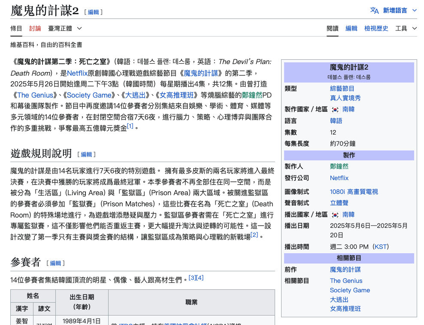Expand the 工具 tools menu
The image size is (424, 325).
point(406,28)
